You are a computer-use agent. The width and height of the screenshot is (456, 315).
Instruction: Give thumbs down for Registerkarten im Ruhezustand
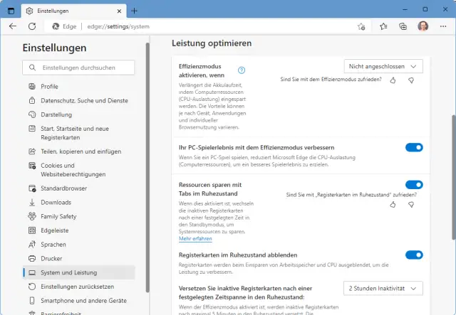(x=411, y=205)
